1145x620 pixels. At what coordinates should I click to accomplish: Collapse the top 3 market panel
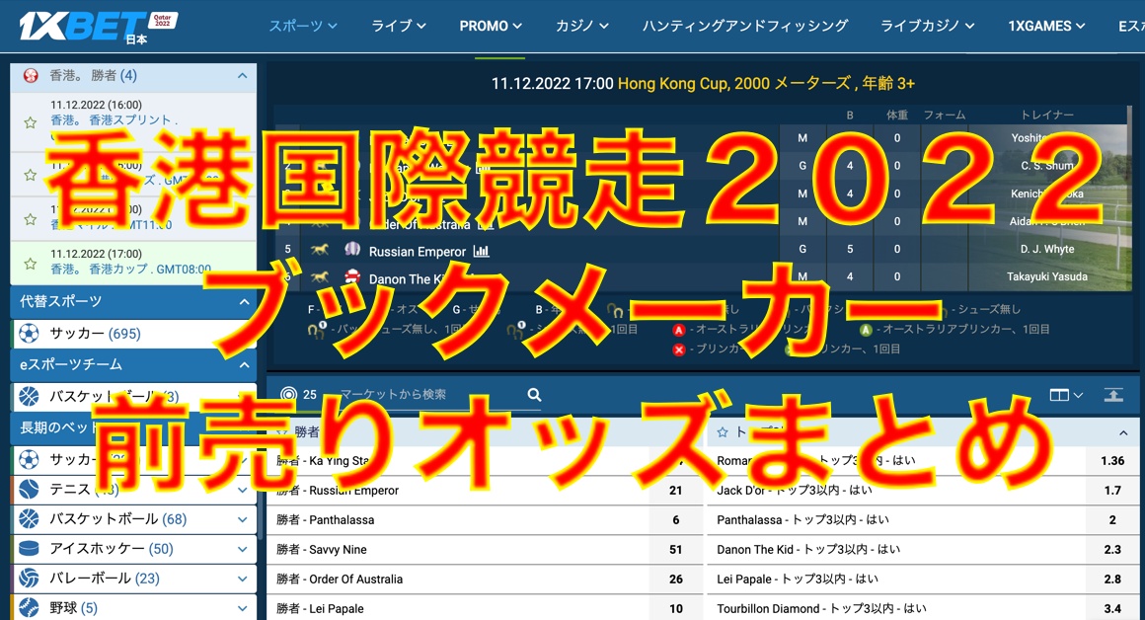point(1123,433)
